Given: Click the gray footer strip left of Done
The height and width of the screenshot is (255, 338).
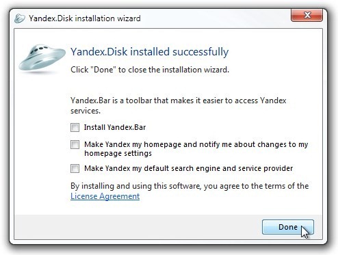Looking at the screenshot, I should click(138, 227).
